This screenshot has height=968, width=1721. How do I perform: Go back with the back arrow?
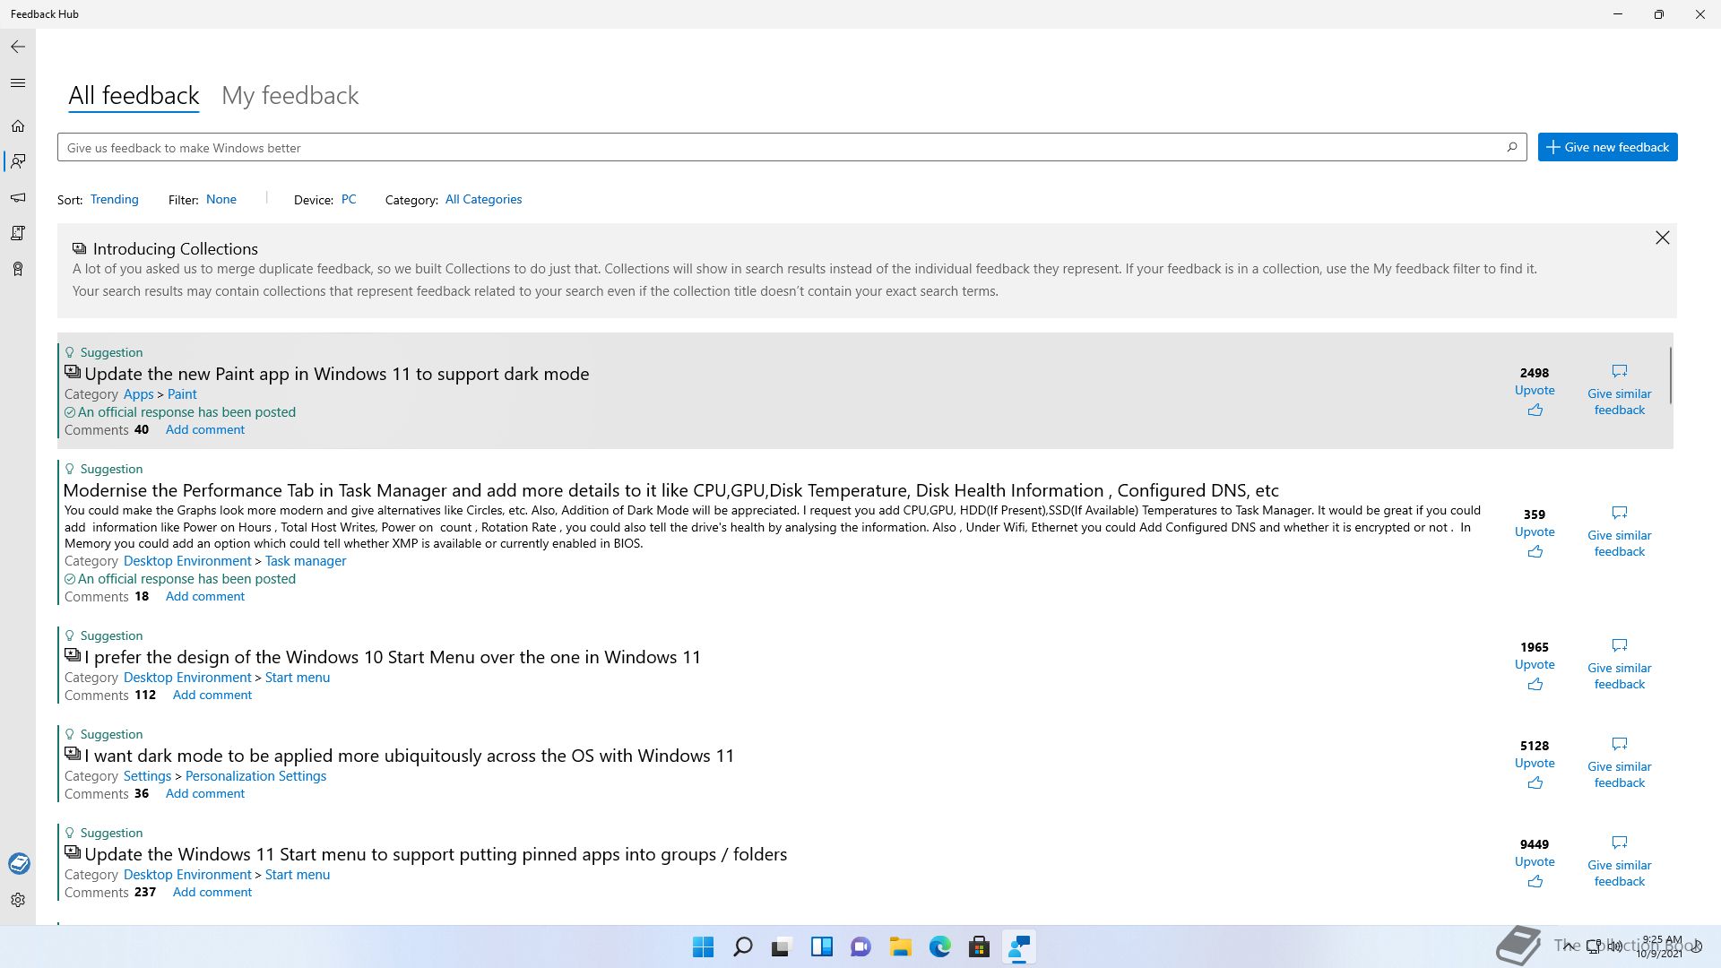(18, 47)
